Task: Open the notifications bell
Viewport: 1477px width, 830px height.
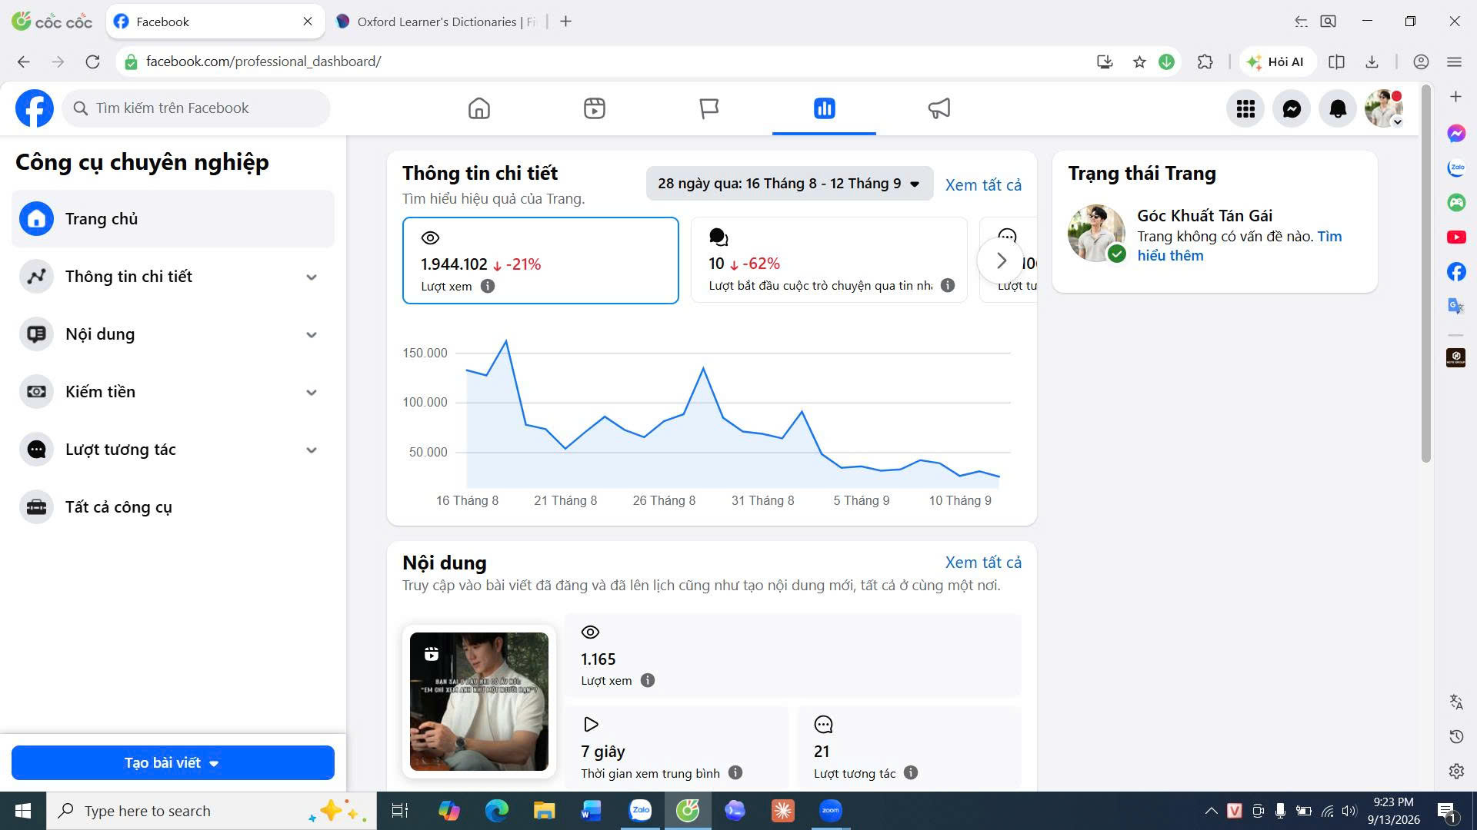Action: (1338, 108)
